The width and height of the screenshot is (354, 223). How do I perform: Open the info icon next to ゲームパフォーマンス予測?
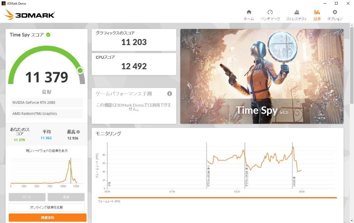point(170,94)
